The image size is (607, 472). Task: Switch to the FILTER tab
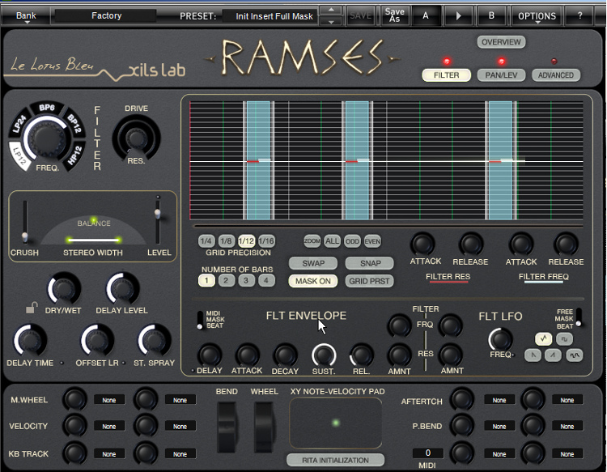(446, 74)
